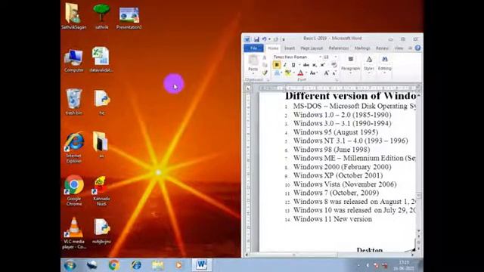Click the tab selector at ruler corner

248,88
